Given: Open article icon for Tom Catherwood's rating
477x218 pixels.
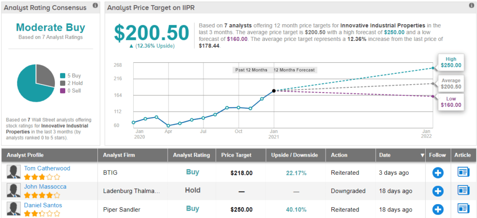Looking at the screenshot, I should (x=463, y=172).
